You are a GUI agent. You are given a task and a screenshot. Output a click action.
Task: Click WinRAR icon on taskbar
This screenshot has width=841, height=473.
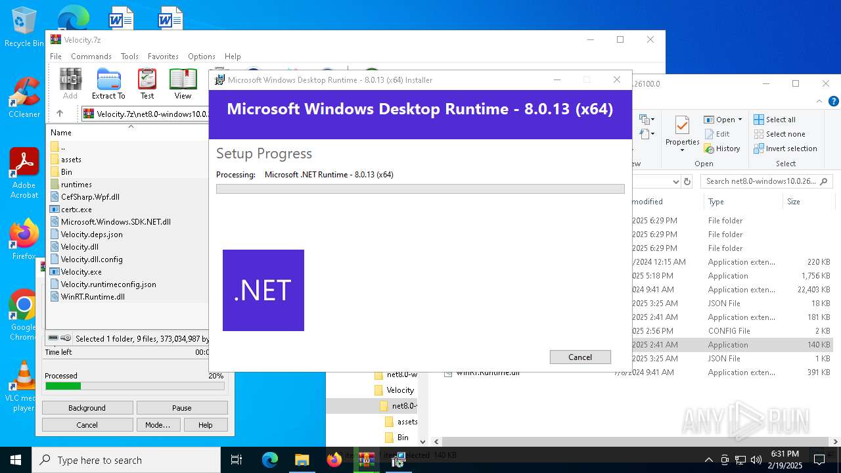(x=366, y=460)
